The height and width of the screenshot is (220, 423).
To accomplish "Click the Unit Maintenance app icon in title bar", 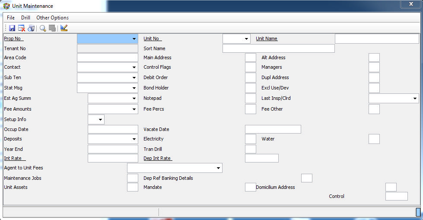I will click(6, 6).
